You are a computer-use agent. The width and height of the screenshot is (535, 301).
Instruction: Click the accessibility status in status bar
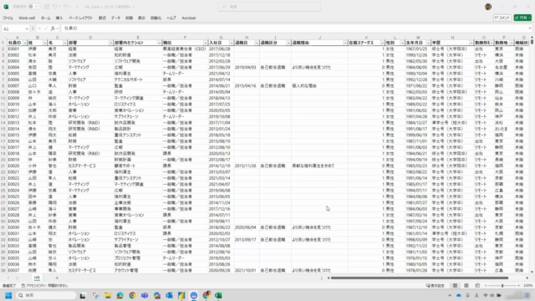(x=44, y=286)
